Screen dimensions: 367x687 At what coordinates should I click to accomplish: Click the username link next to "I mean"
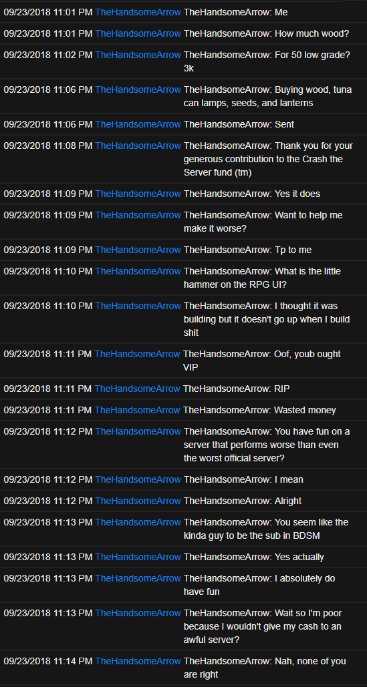coord(138,480)
